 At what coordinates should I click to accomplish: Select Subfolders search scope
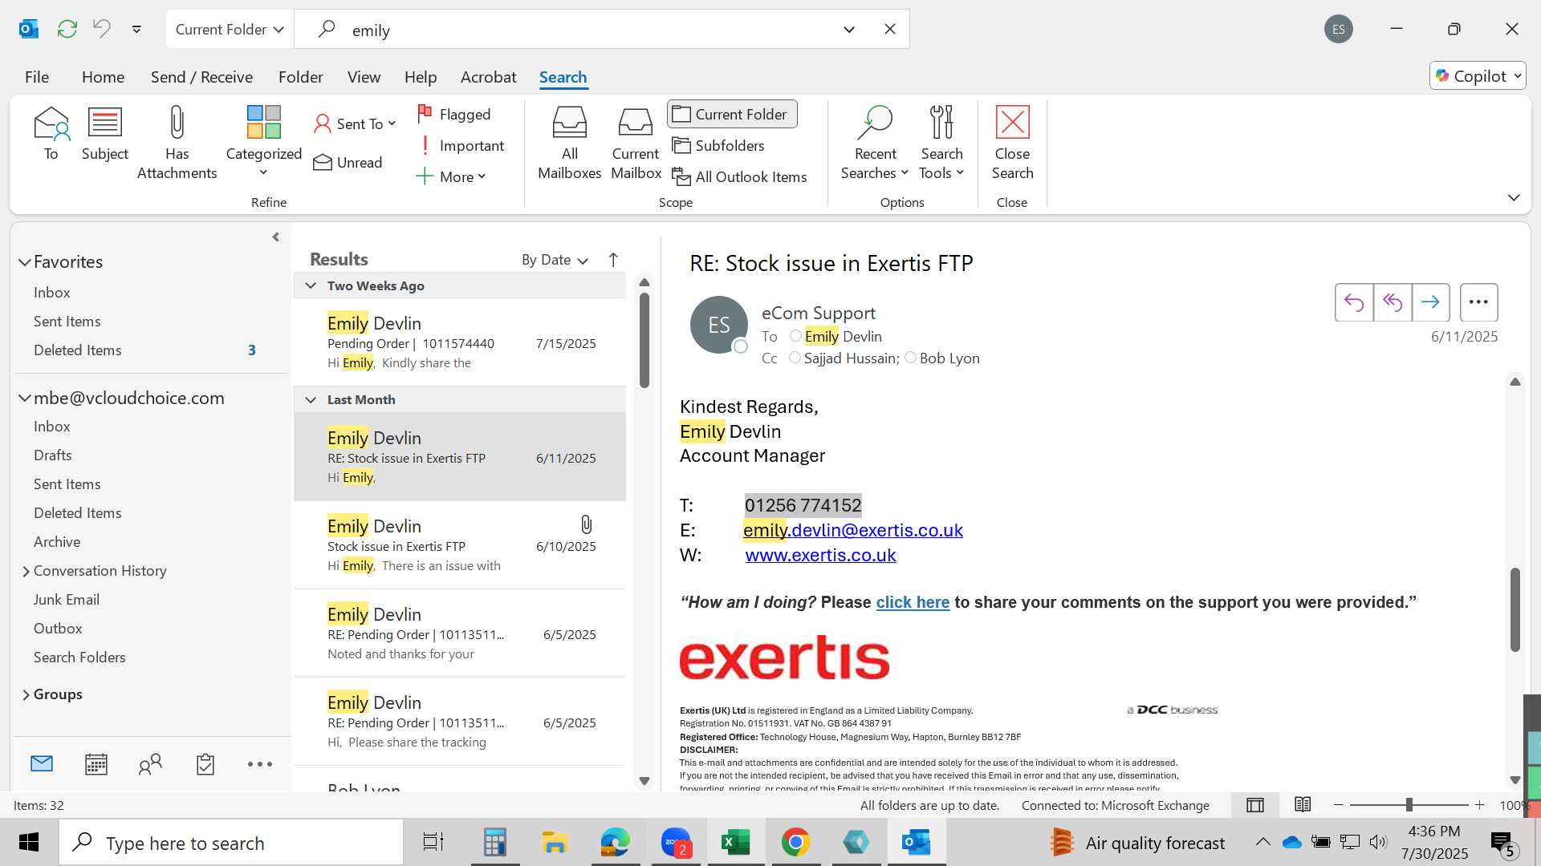718,145
